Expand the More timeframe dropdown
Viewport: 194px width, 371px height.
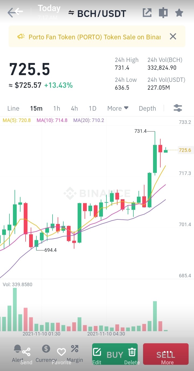click(118, 108)
